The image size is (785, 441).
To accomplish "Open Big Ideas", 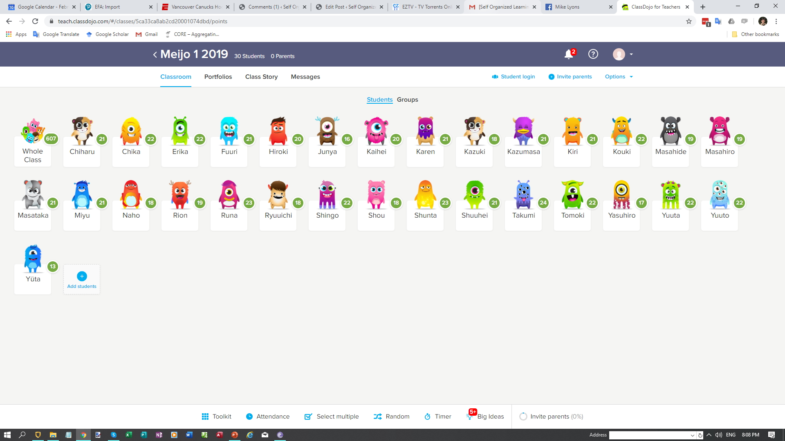I will point(485,416).
